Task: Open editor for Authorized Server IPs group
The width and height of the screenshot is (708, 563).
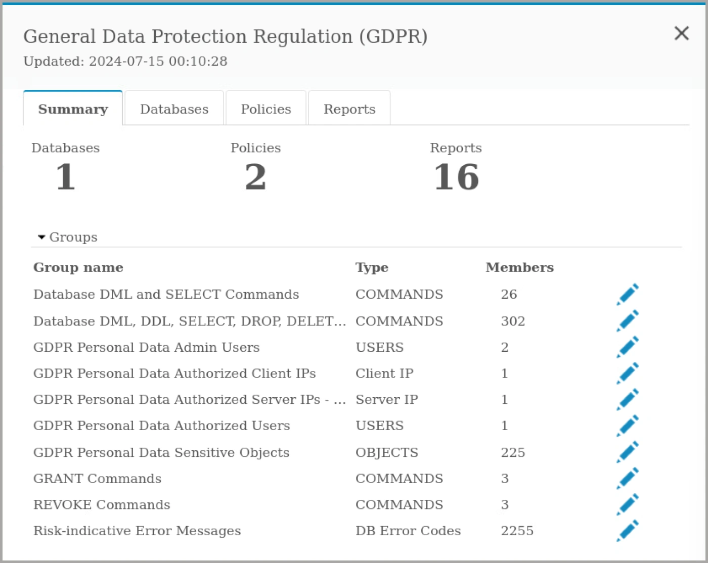Action: pos(628,400)
